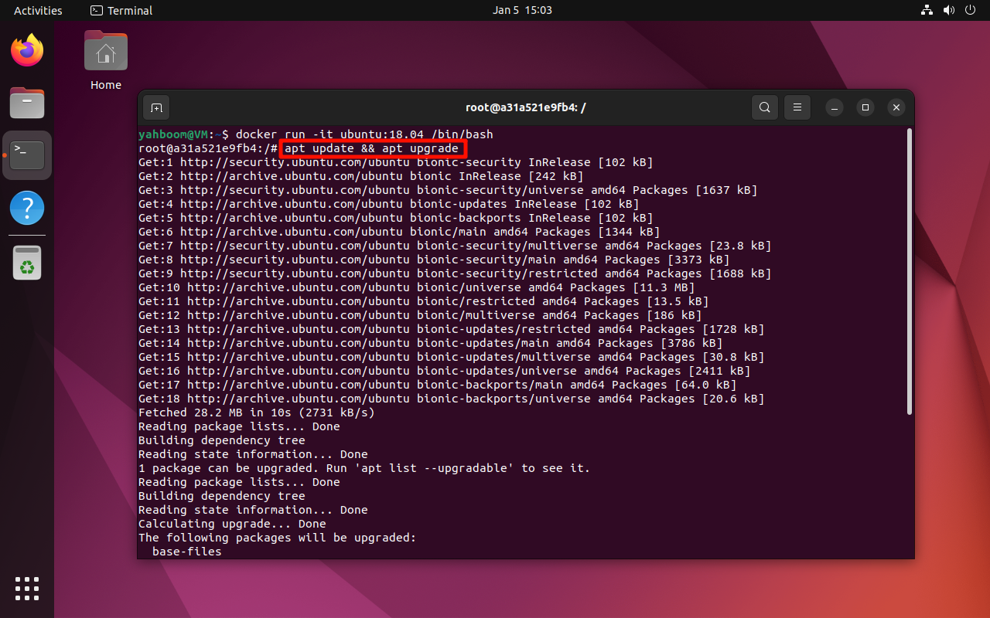Screen dimensions: 990x618
Task: Open a new terminal tab
Action: pyautogui.click(x=156, y=107)
